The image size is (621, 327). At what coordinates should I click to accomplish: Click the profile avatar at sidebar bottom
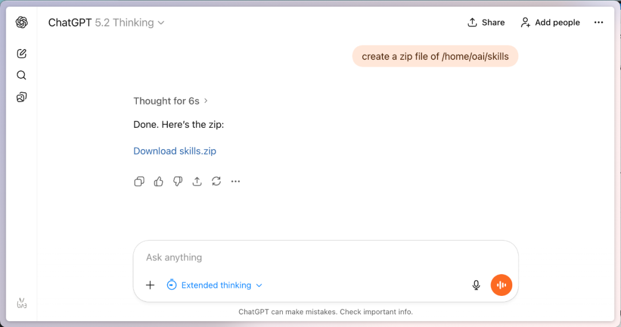pyautogui.click(x=22, y=303)
